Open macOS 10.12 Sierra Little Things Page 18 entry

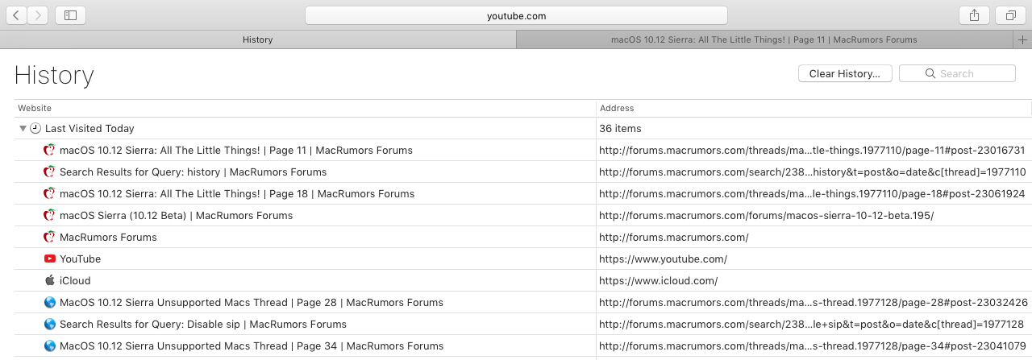point(237,193)
